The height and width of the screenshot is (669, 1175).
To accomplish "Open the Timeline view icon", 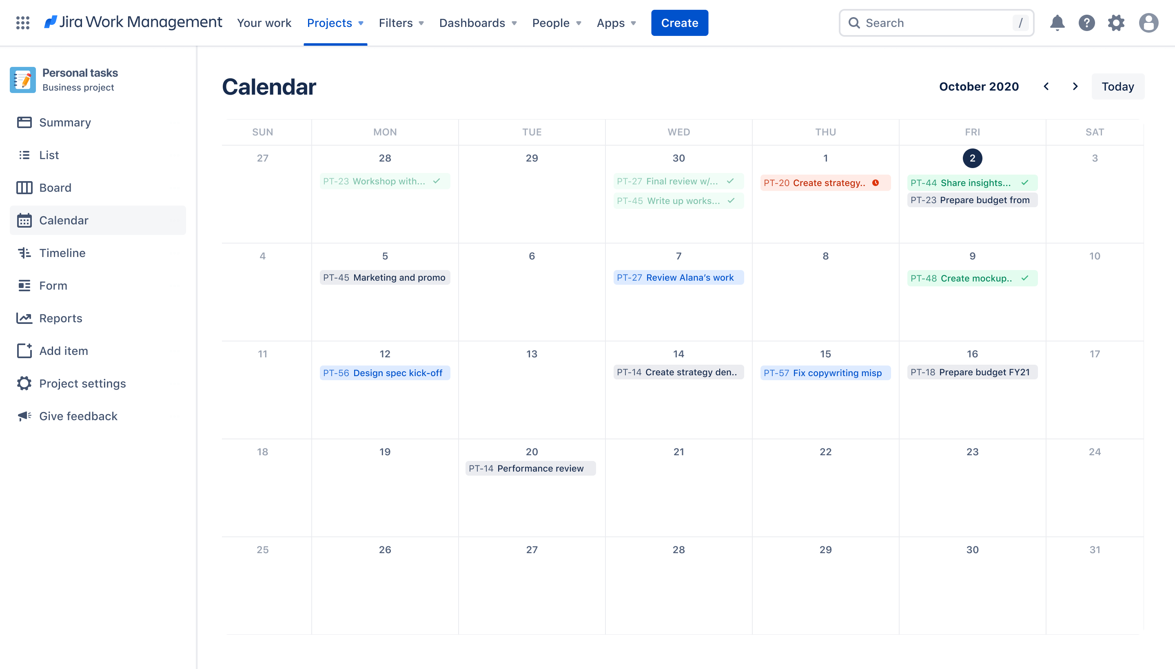I will click(x=24, y=253).
